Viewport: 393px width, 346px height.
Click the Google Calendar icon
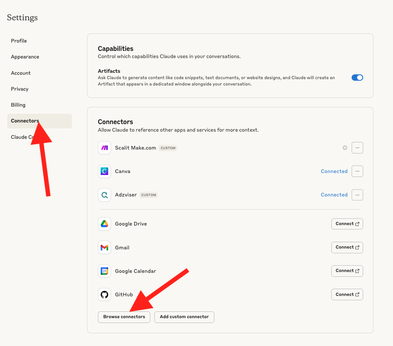pos(104,271)
